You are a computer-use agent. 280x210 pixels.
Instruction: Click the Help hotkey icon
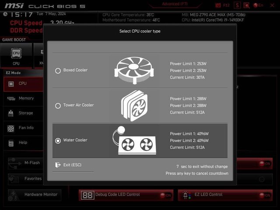click(x=11, y=143)
